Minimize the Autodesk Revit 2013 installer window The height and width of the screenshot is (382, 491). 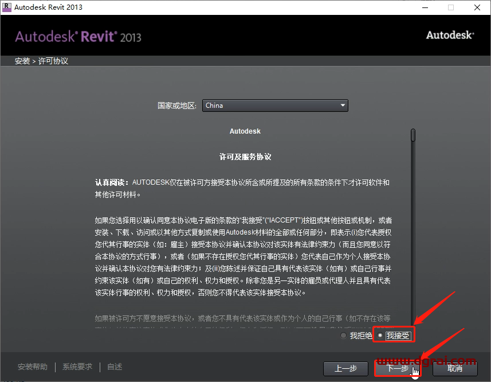[x=425, y=7]
